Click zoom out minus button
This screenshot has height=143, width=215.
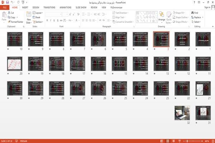point(184,141)
